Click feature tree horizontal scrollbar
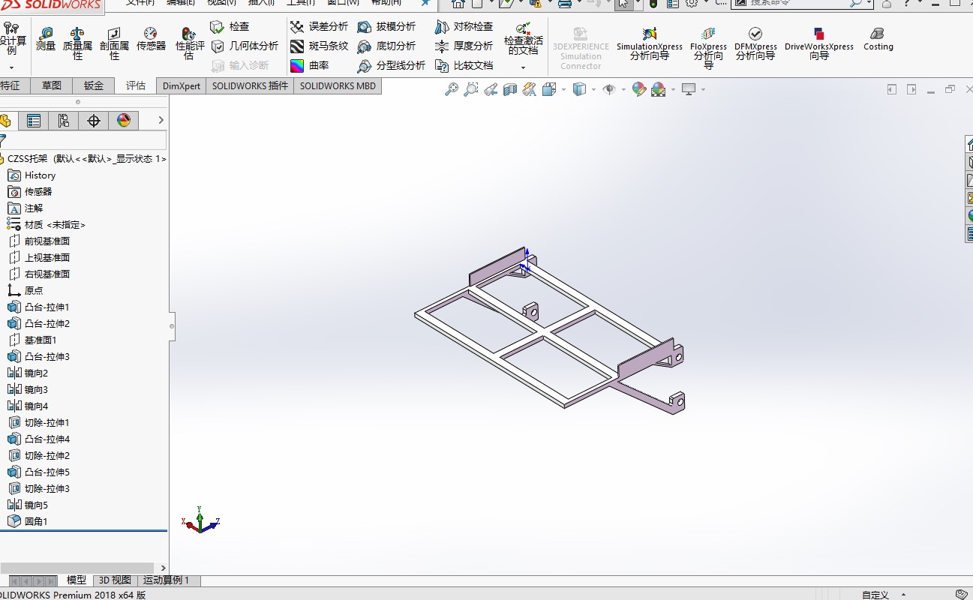This screenshot has height=600, width=973. (79, 568)
